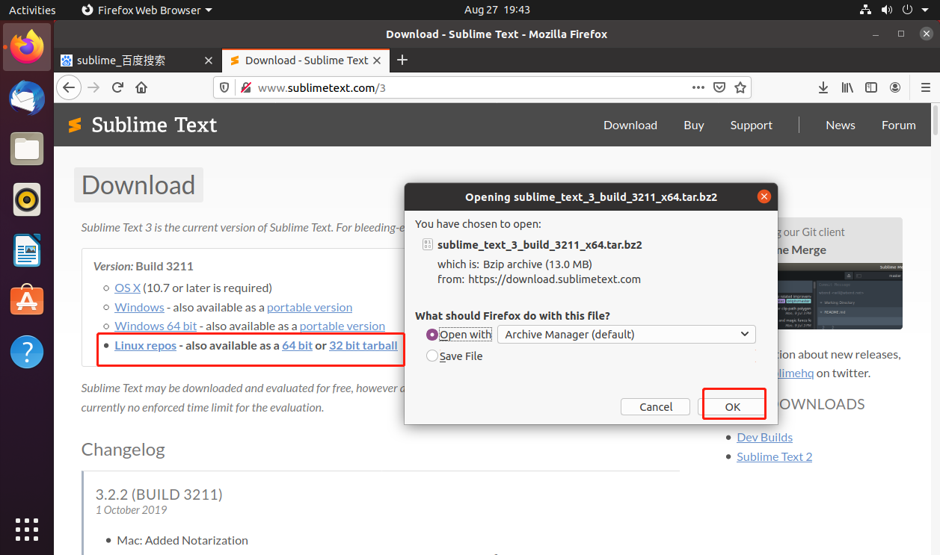Close the sublime_百度搜索 tab
The width and height of the screenshot is (940, 555).
click(x=209, y=61)
